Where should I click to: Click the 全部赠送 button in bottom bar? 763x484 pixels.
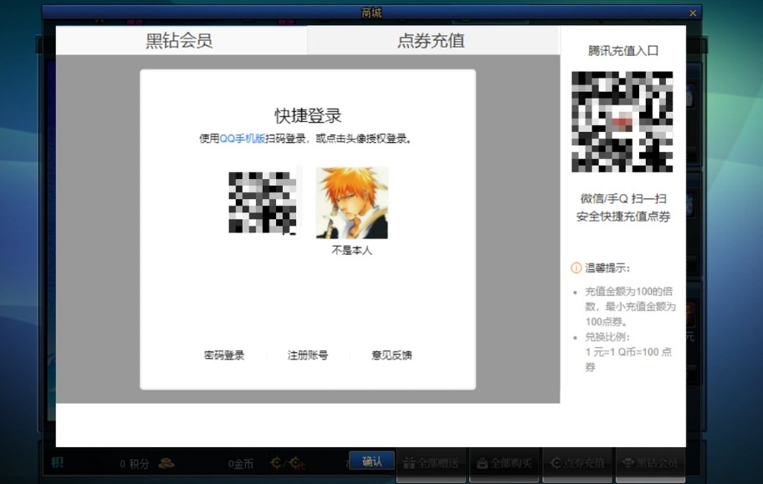432,464
